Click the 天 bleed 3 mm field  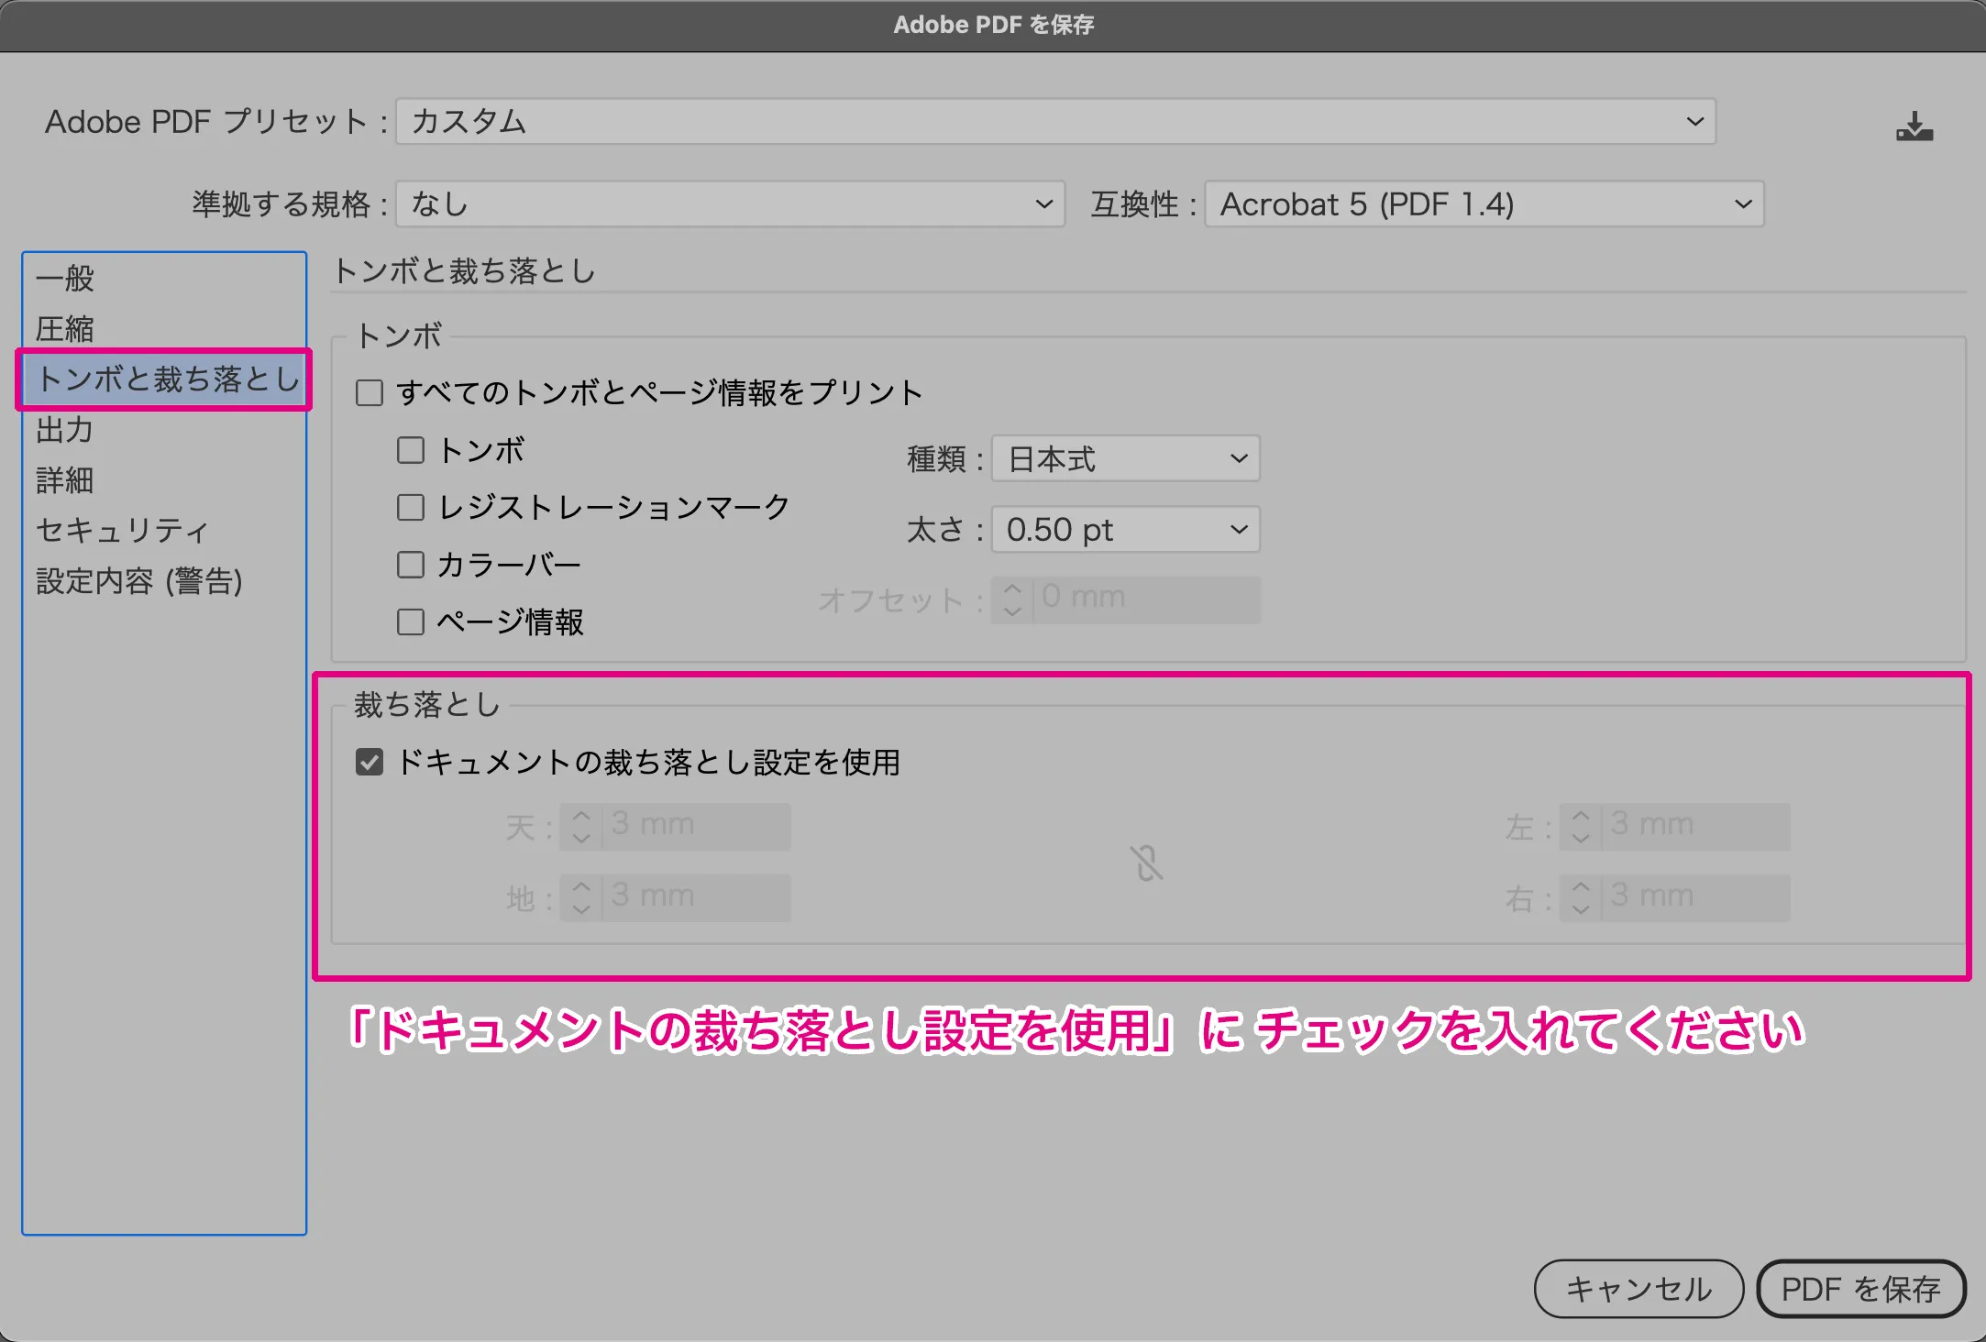(697, 826)
